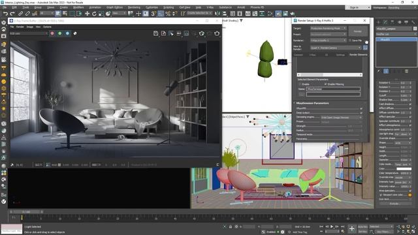
Task: Open the Create Selection Set dropdown
Action: point(199,13)
